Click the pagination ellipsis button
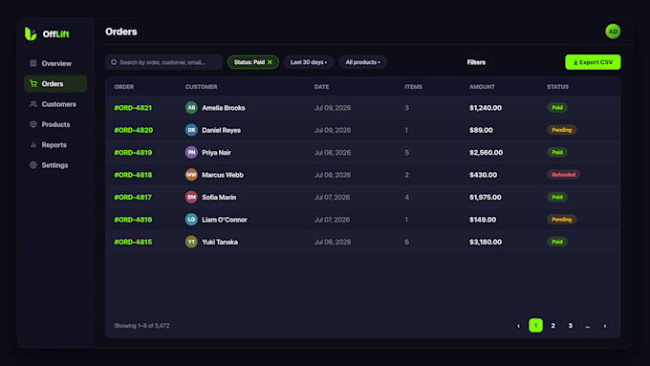Image resolution: width=650 pixels, height=366 pixels. click(588, 326)
